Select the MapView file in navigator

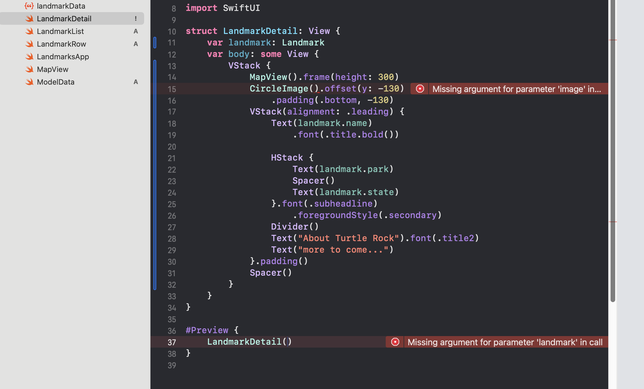pyautogui.click(x=52, y=69)
